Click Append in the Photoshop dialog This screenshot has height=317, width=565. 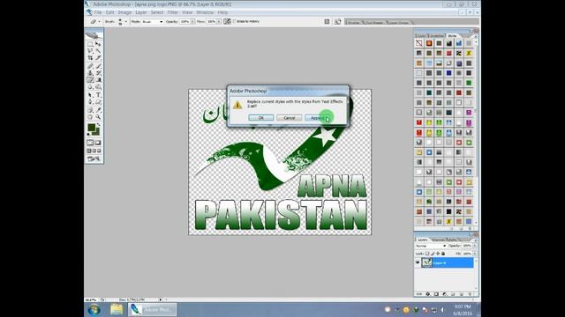(x=317, y=117)
